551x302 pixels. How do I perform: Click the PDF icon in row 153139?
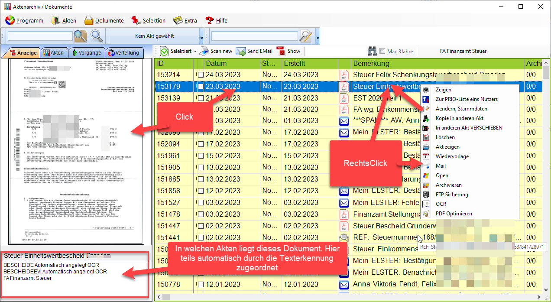point(344,98)
